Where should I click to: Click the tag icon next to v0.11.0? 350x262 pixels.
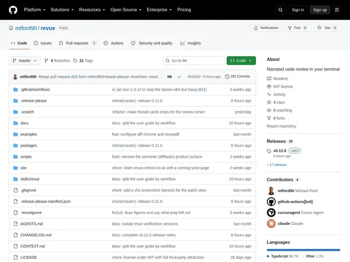pyautogui.click(x=269, y=151)
